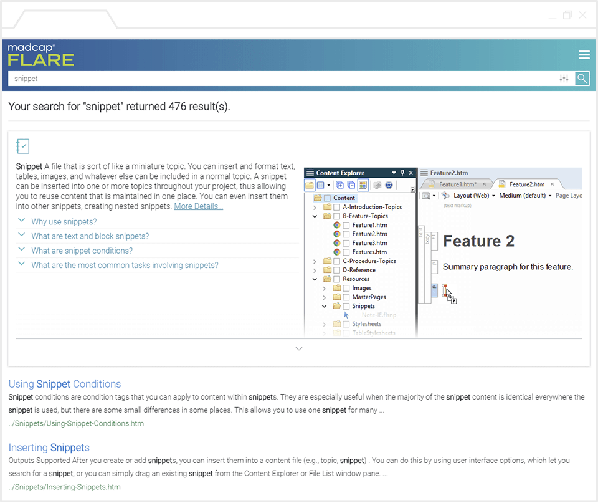Select the Stylesheets folder row
Image resolution: width=598 pixels, height=503 pixels.
click(x=366, y=324)
